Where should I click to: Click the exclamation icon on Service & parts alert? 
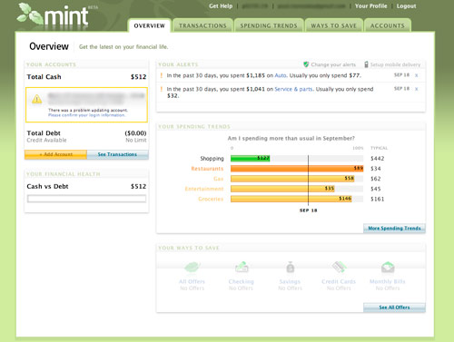pos(162,89)
